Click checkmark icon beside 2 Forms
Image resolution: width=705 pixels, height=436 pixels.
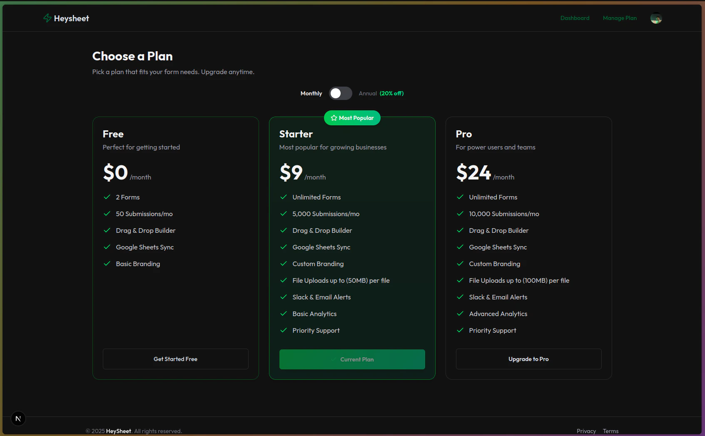107,197
